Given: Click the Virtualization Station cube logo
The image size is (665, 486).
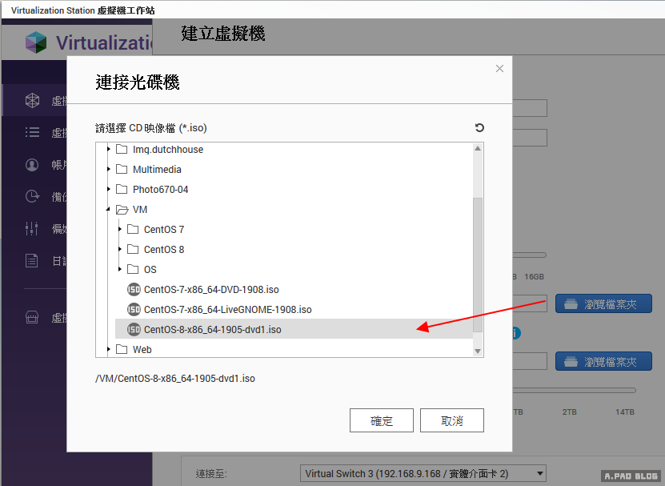Looking at the screenshot, I should click(x=36, y=42).
